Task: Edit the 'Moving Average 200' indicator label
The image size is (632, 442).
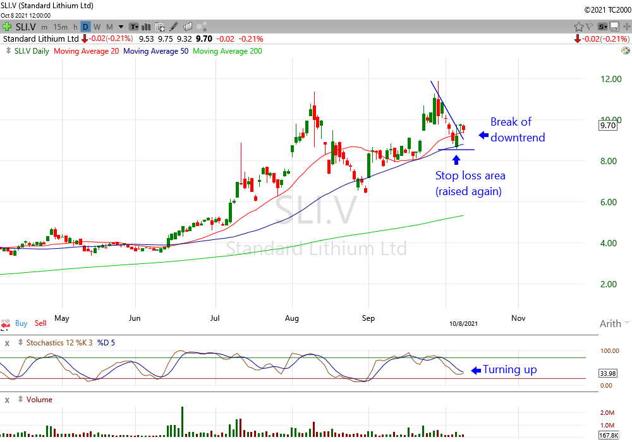Action: click(228, 51)
